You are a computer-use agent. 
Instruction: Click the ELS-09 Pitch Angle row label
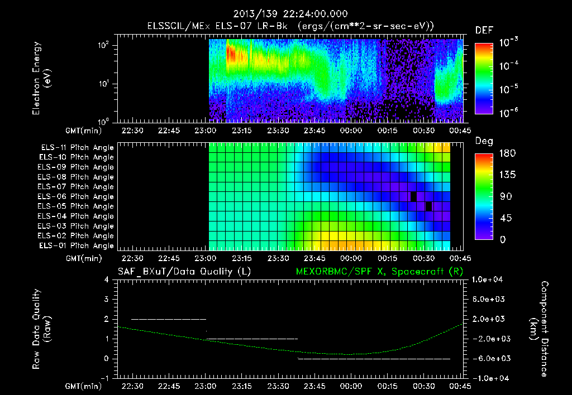(76, 167)
